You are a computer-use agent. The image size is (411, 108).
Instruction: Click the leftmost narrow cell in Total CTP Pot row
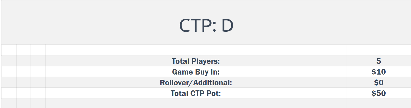tap(9, 93)
